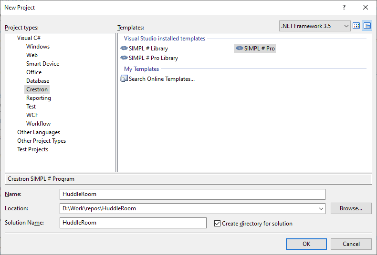Click the project Name input field
The width and height of the screenshot is (377, 255).
pos(192,194)
